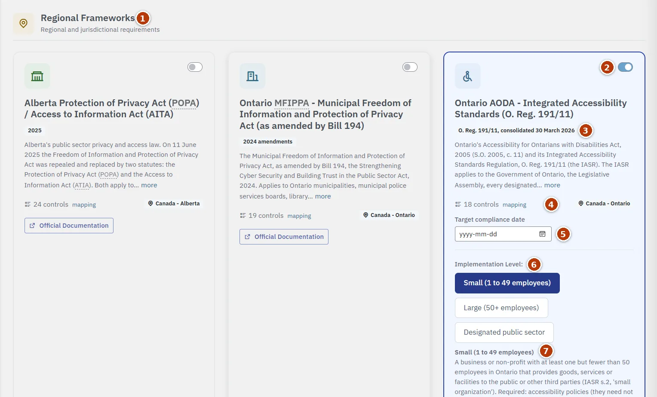Viewport: 657px width, 397px height.
Task: Select Designated public sector implementation level
Action: [504, 333]
